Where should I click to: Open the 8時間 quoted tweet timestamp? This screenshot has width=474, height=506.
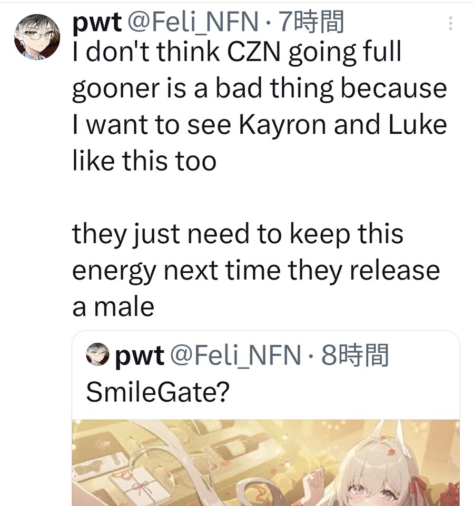tap(355, 355)
